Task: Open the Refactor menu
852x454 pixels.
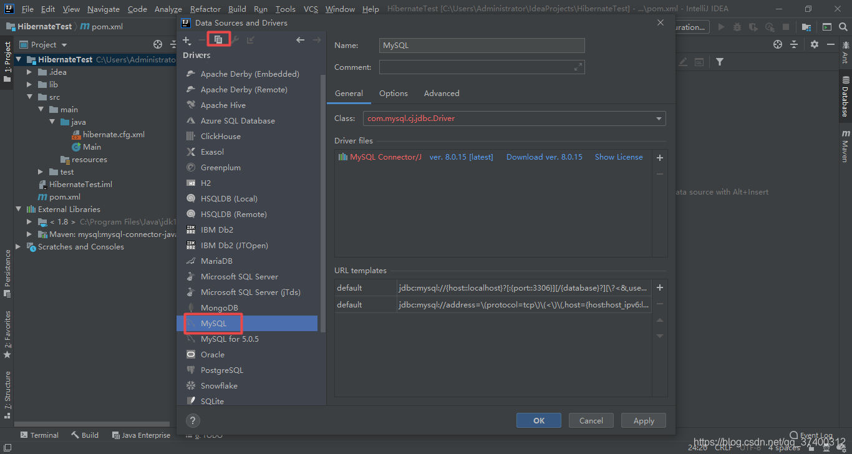Action: 205,9
